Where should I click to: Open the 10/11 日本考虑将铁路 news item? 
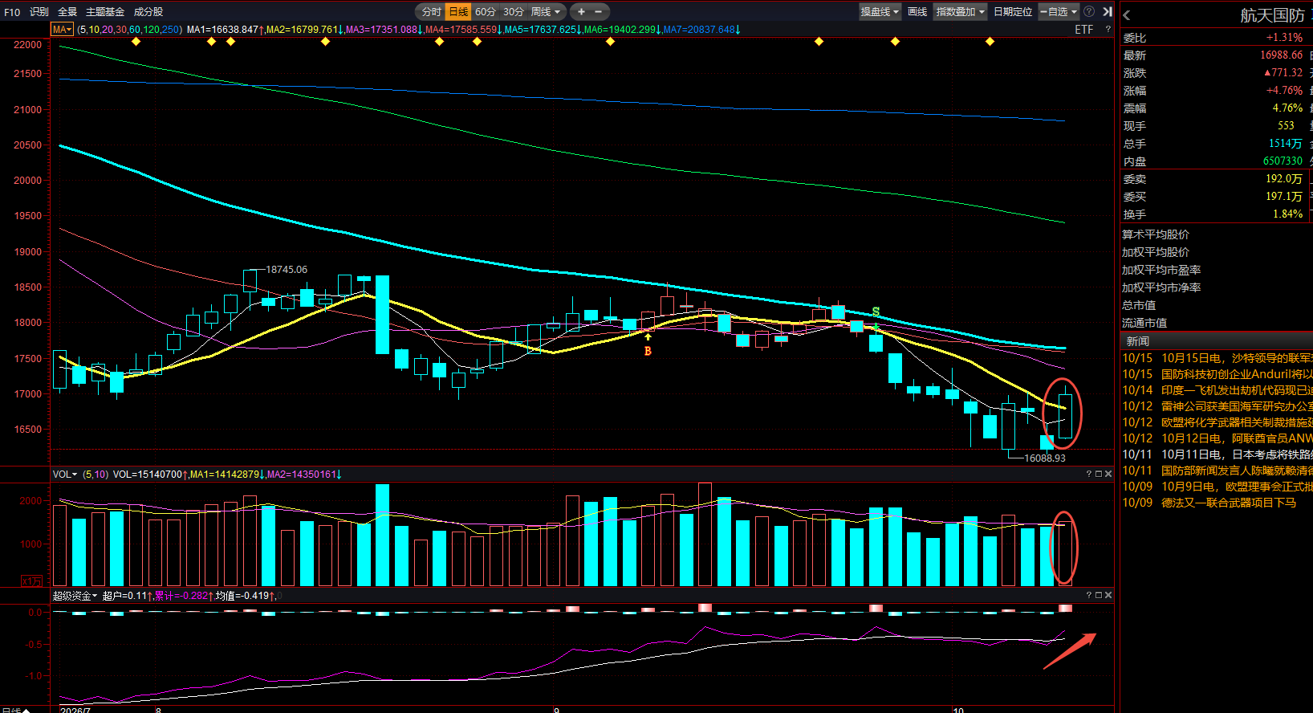click(1217, 454)
